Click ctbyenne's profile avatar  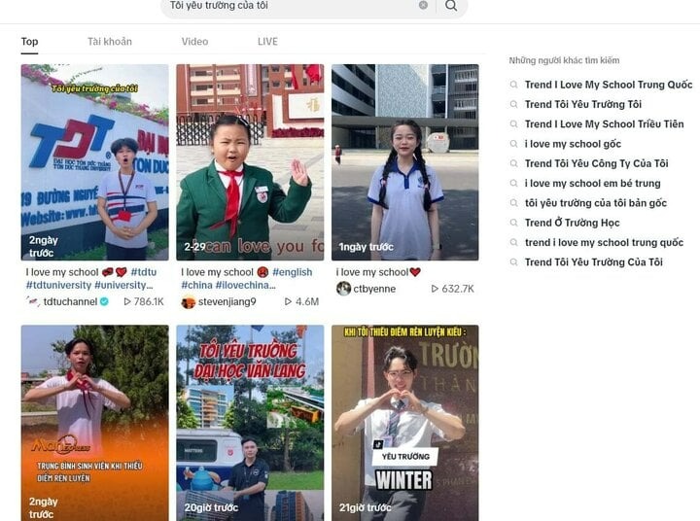[x=343, y=289]
